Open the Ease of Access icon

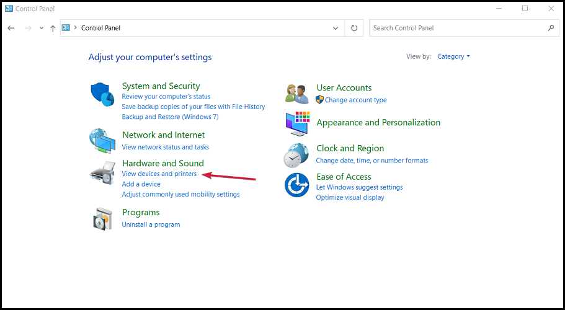(297, 185)
